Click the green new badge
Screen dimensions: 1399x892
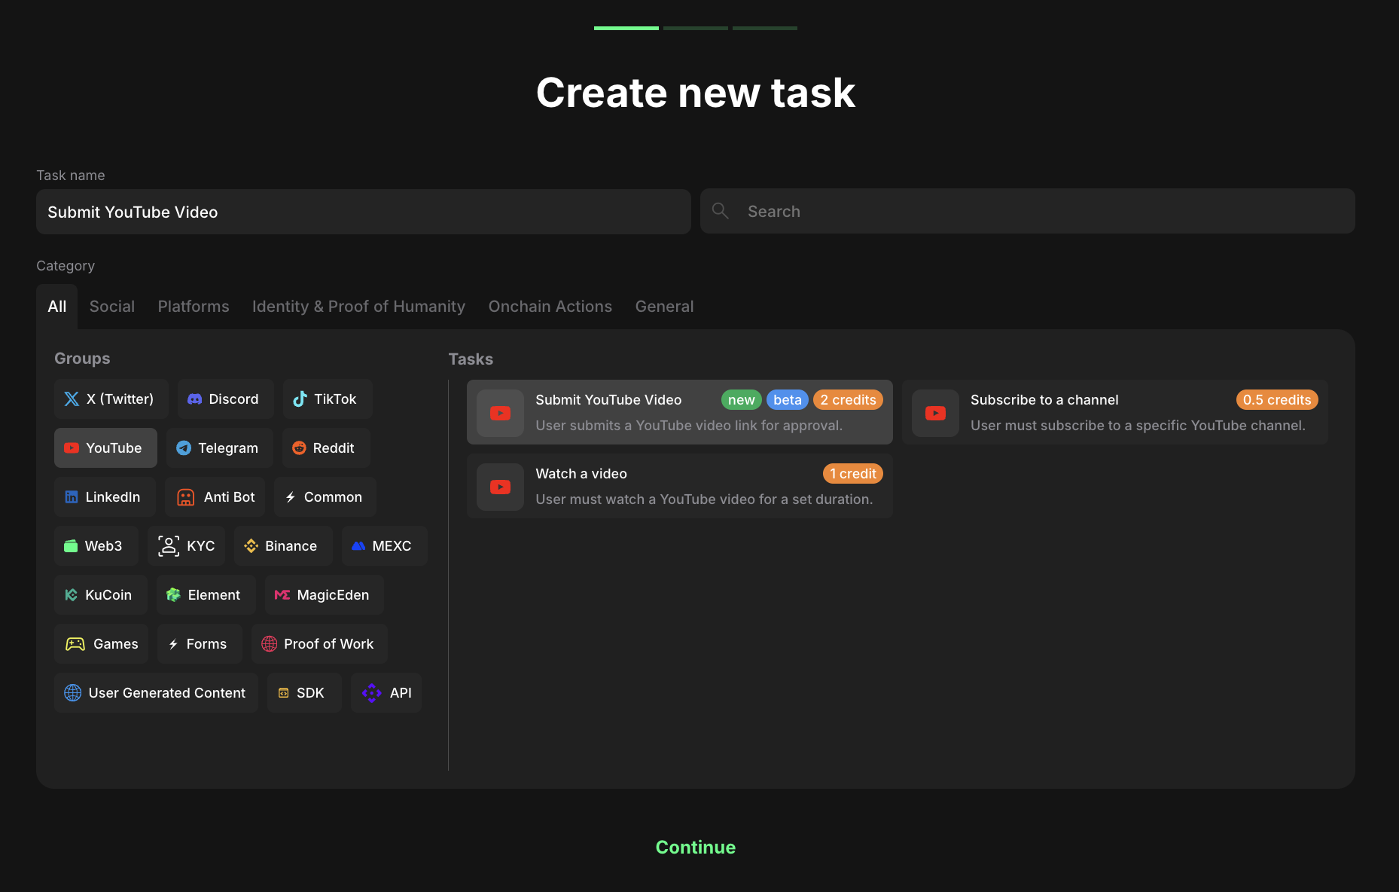tap(741, 400)
